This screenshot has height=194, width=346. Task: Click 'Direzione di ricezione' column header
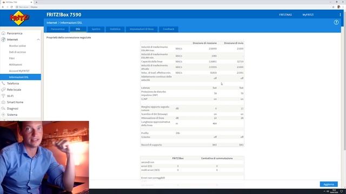pos(204,43)
